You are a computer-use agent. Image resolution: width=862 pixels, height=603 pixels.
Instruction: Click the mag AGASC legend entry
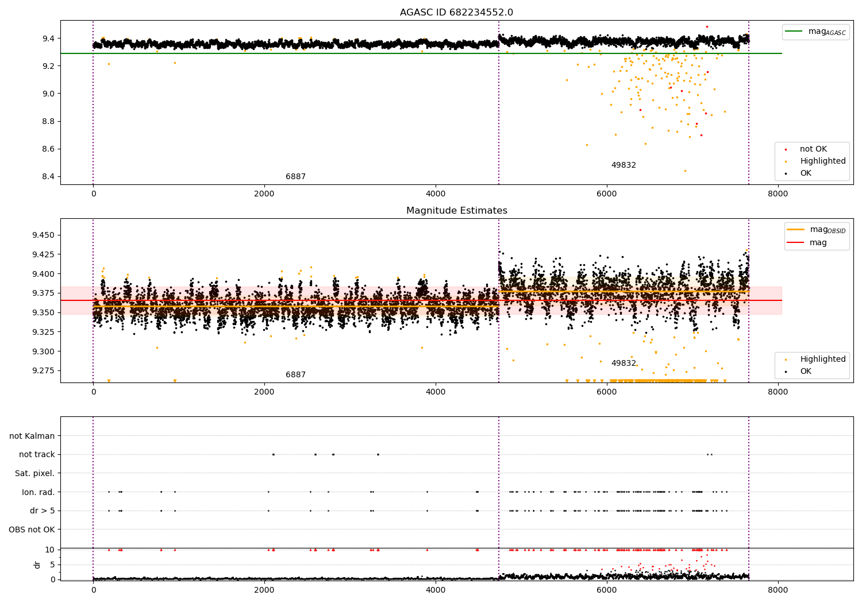(x=816, y=32)
